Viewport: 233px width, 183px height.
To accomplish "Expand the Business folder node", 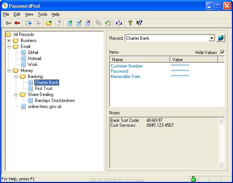I will (9, 40).
